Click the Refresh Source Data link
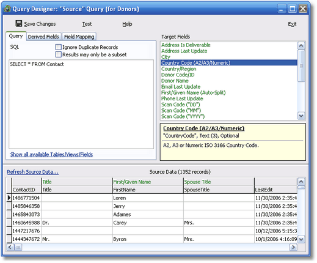This screenshot has width=317, height=263. point(33,172)
